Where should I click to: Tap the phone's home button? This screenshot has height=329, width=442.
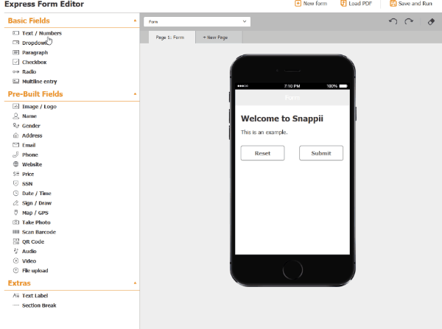point(292,269)
